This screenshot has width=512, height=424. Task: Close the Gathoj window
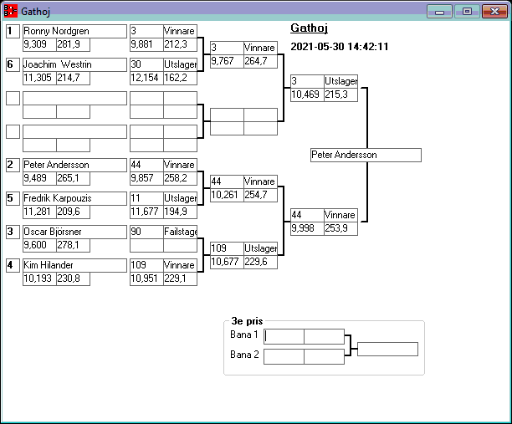(494, 12)
